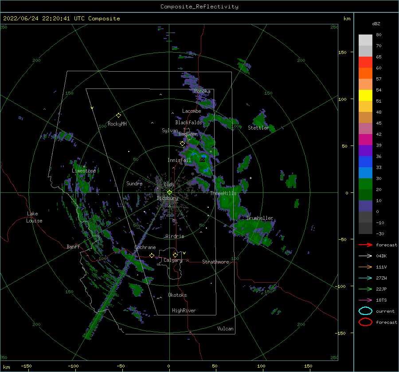Select the magenta 42 dBZ color swatch
The height and width of the screenshot is (372, 399).
[365, 139]
